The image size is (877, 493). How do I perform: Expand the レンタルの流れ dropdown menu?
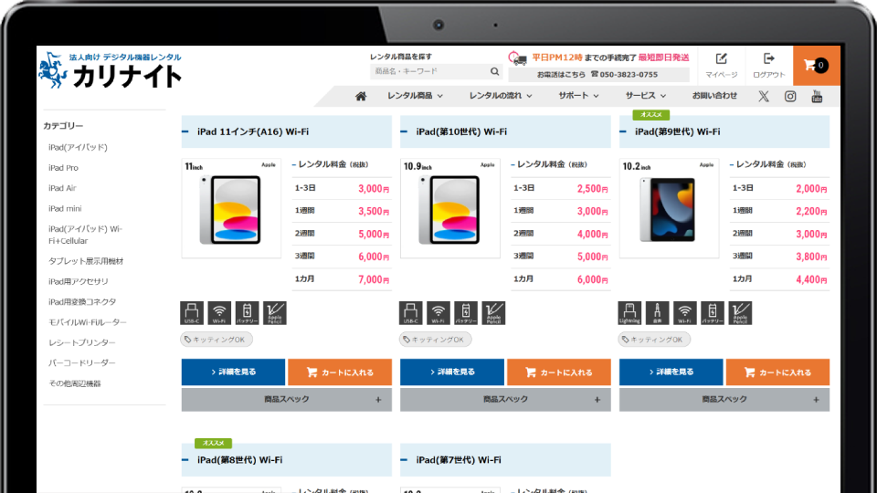point(501,96)
